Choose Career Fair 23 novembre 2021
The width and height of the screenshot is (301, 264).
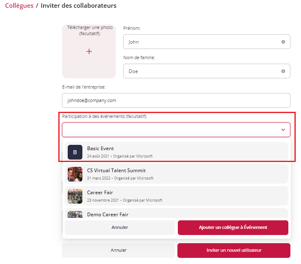coord(177,196)
